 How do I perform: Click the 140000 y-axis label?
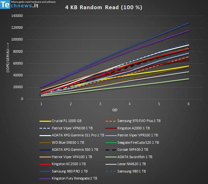tap(17, 16)
